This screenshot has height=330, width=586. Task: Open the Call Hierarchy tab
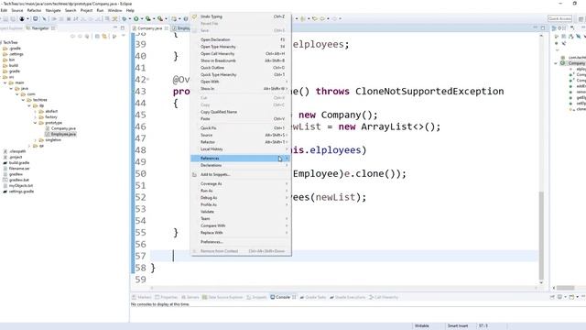pyautogui.click(x=384, y=297)
